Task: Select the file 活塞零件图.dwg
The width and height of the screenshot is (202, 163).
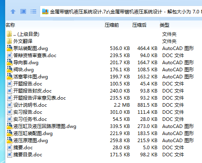Action: 31,77
